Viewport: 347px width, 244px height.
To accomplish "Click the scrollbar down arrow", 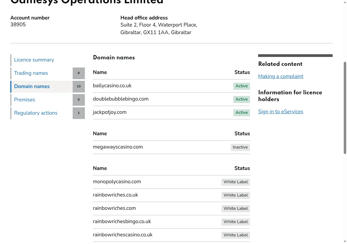I will pos(345,241).
